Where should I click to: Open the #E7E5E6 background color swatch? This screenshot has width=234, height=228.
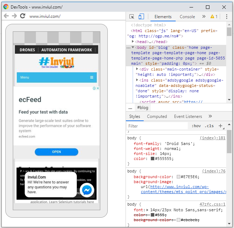point(178,177)
